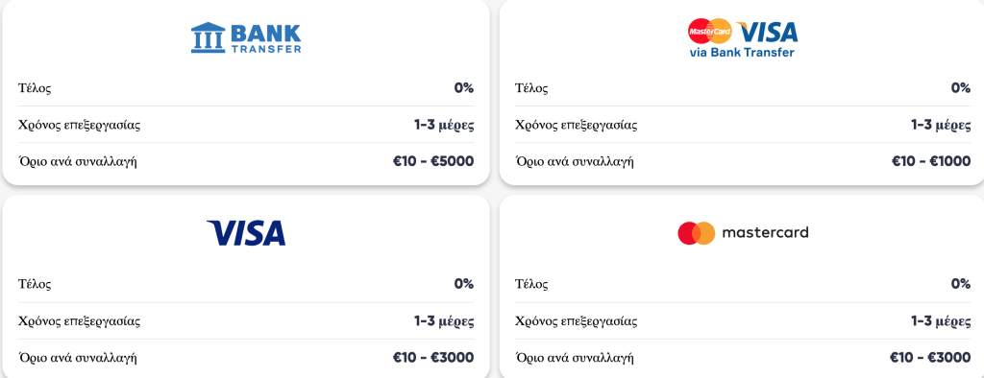Click the 'mastercard' wordmark text
Image resolution: width=984 pixels, height=378 pixels.
coord(766,232)
